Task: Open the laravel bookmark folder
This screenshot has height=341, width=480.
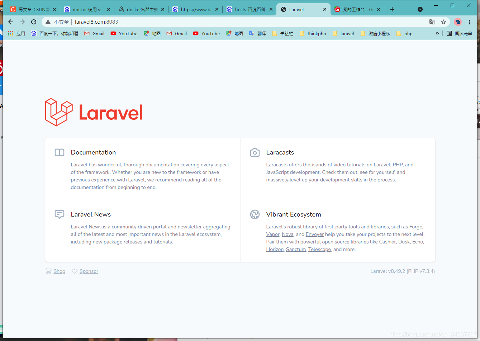Action: pyautogui.click(x=343, y=33)
